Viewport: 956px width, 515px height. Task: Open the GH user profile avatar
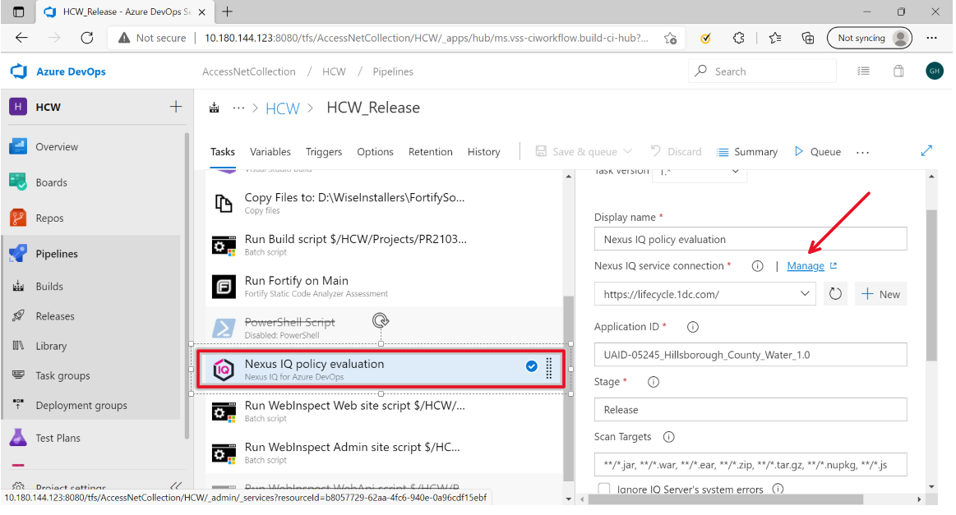[934, 71]
